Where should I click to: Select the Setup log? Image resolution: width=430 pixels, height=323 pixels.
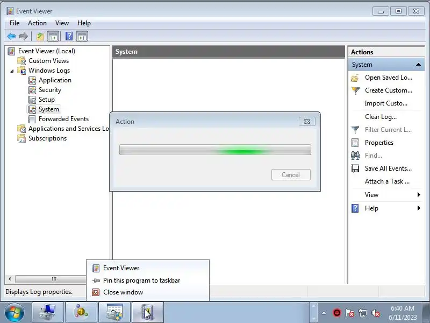tap(46, 100)
